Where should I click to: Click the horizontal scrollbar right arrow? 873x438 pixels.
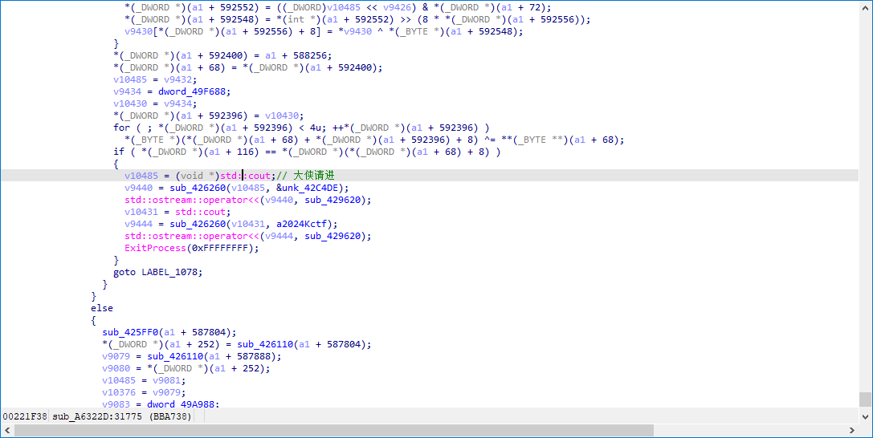(852, 430)
